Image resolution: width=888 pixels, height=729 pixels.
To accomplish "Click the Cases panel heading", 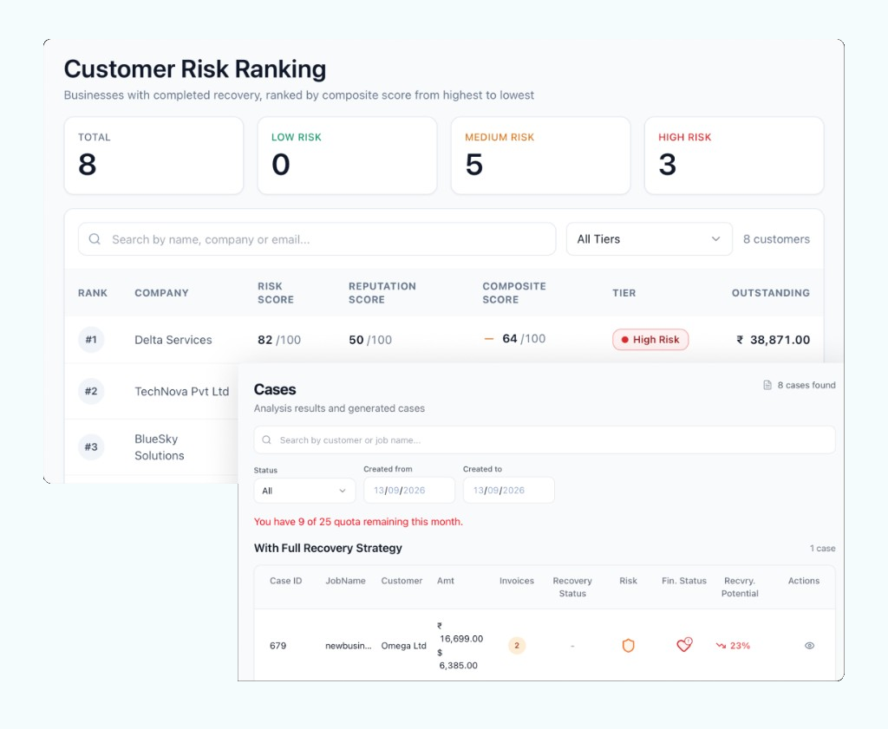I will 275,389.
